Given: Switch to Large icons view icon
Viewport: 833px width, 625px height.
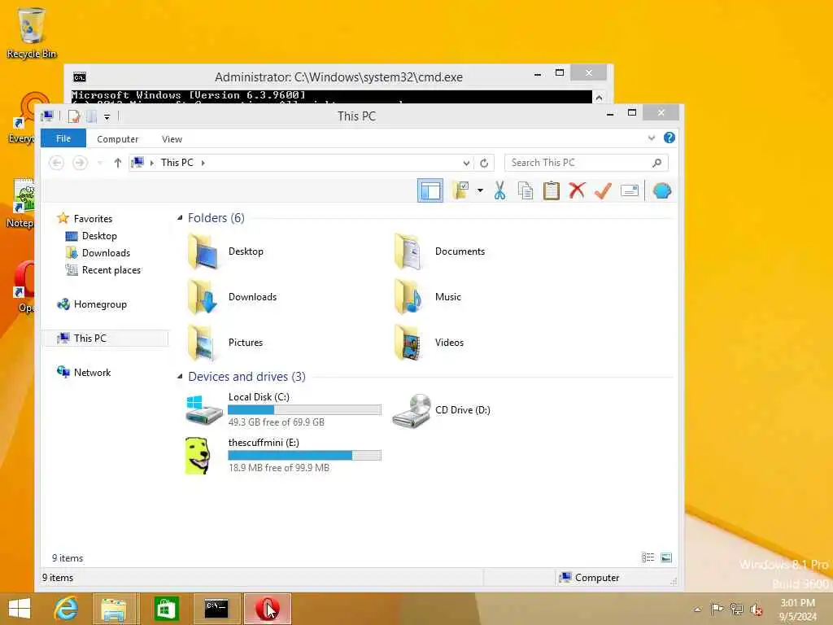Looking at the screenshot, I should [x=665, y=557].
